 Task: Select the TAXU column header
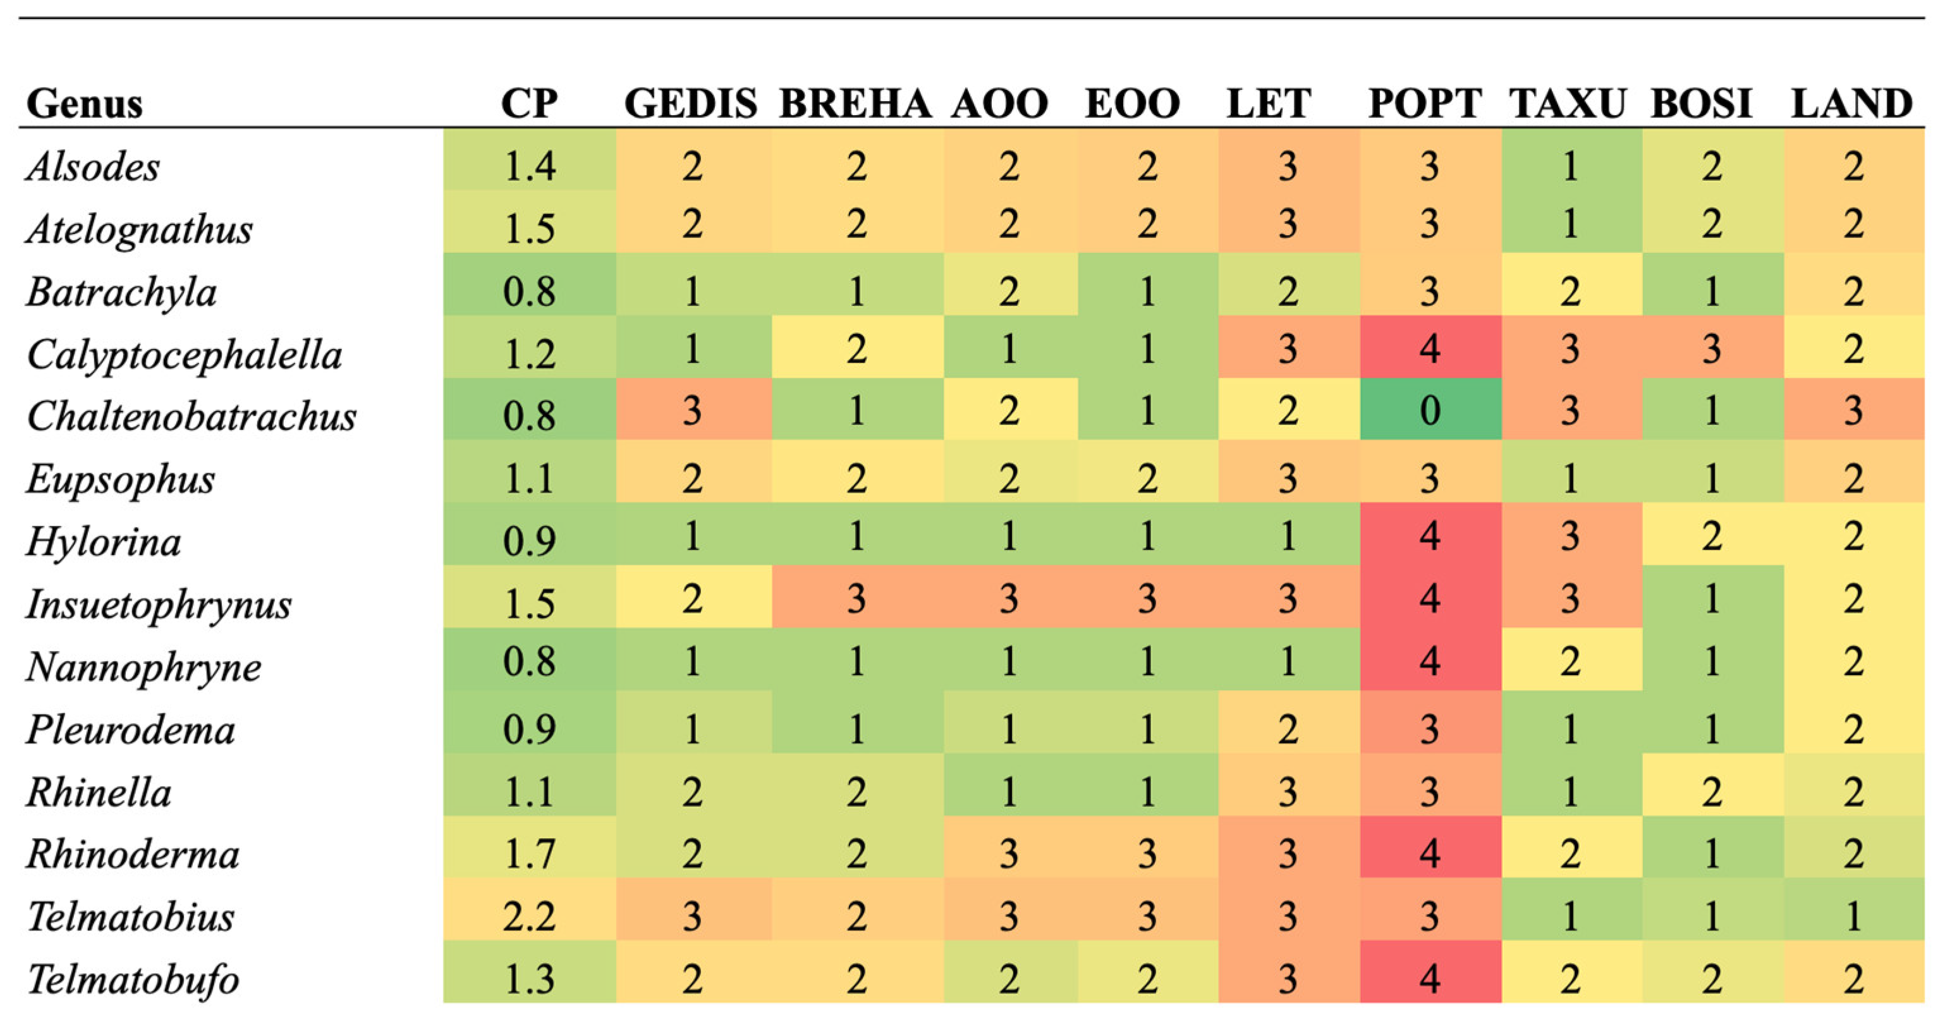tap(1568, 103)
